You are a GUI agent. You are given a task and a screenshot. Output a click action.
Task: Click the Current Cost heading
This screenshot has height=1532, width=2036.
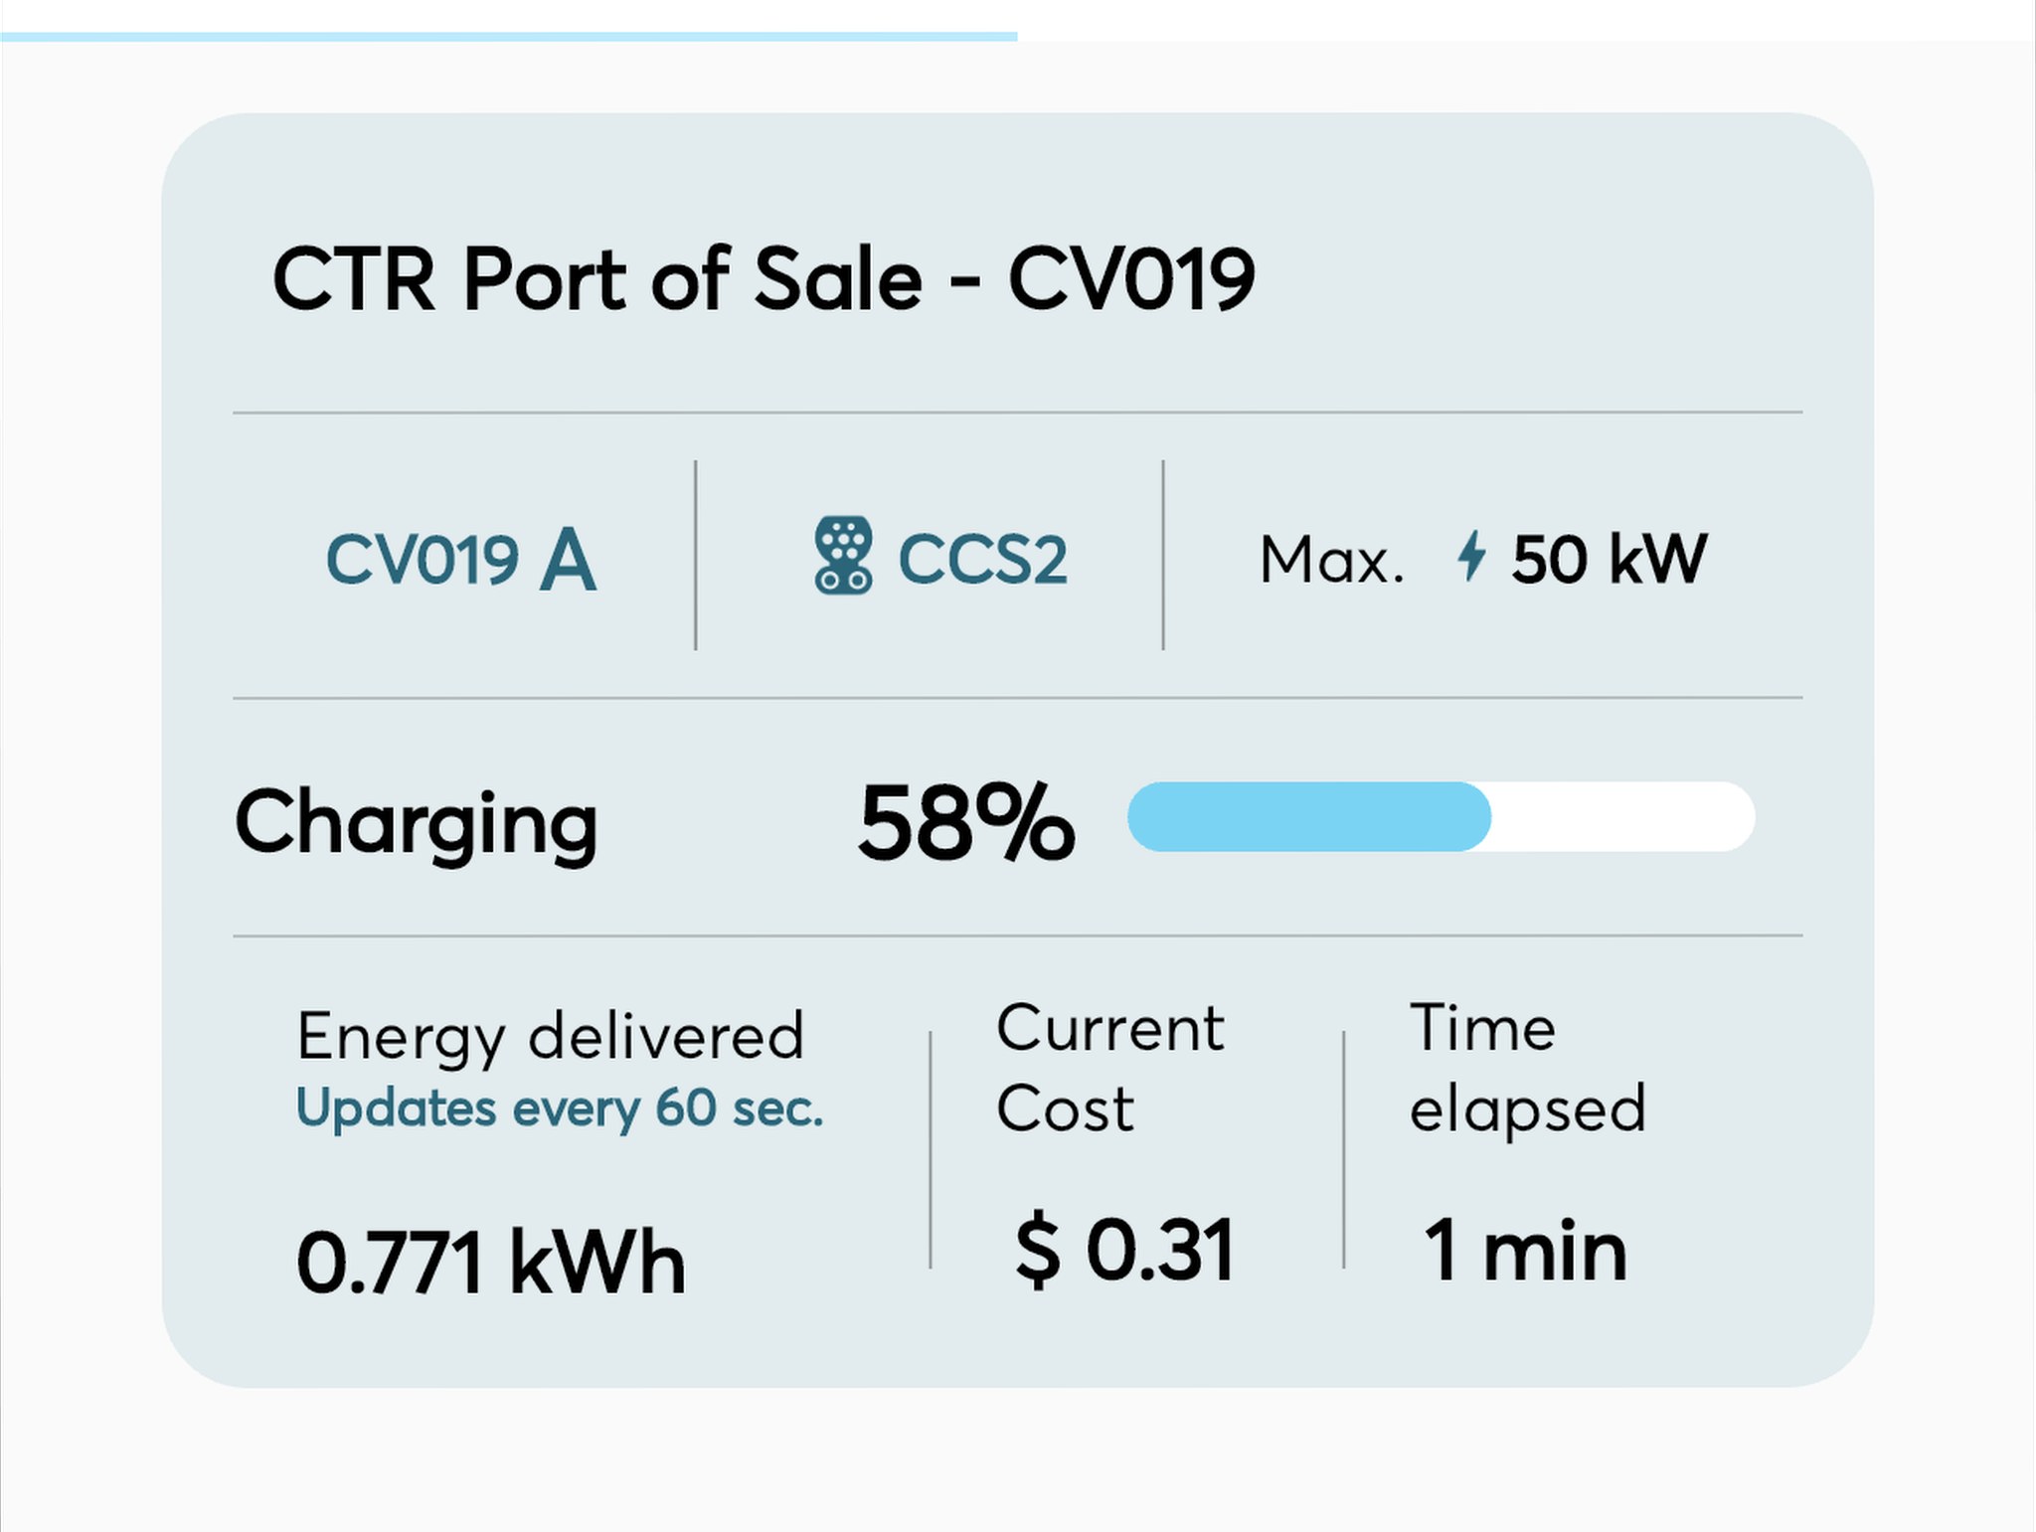(x=1110, y=1068)
